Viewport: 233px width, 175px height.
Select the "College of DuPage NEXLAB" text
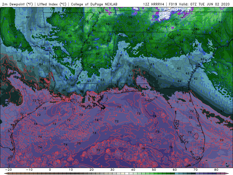click(x=94, y=4)
